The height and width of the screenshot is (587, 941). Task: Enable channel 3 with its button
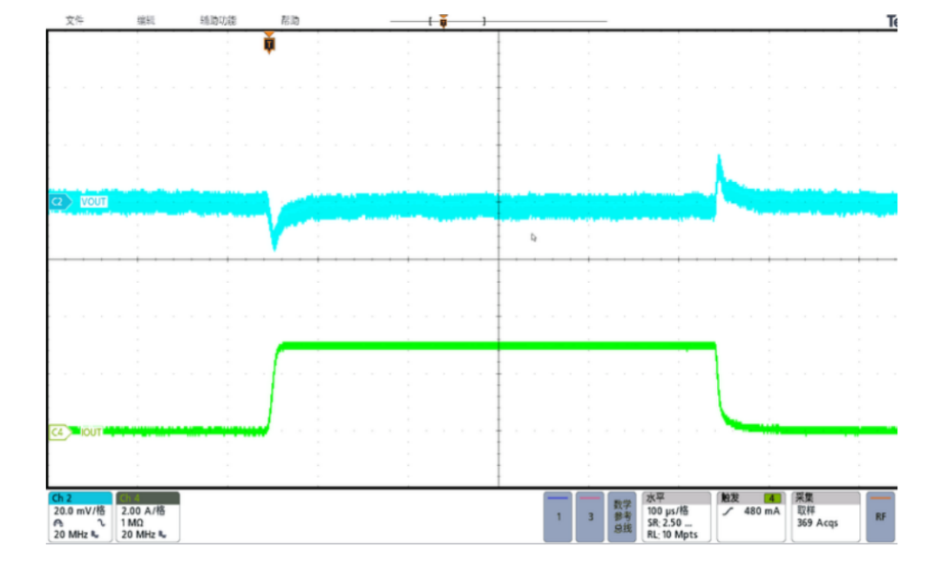click(590, 516)
